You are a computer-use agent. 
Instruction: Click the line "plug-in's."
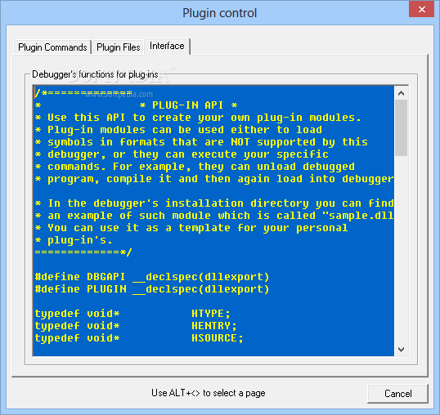(x=74, y=240)
